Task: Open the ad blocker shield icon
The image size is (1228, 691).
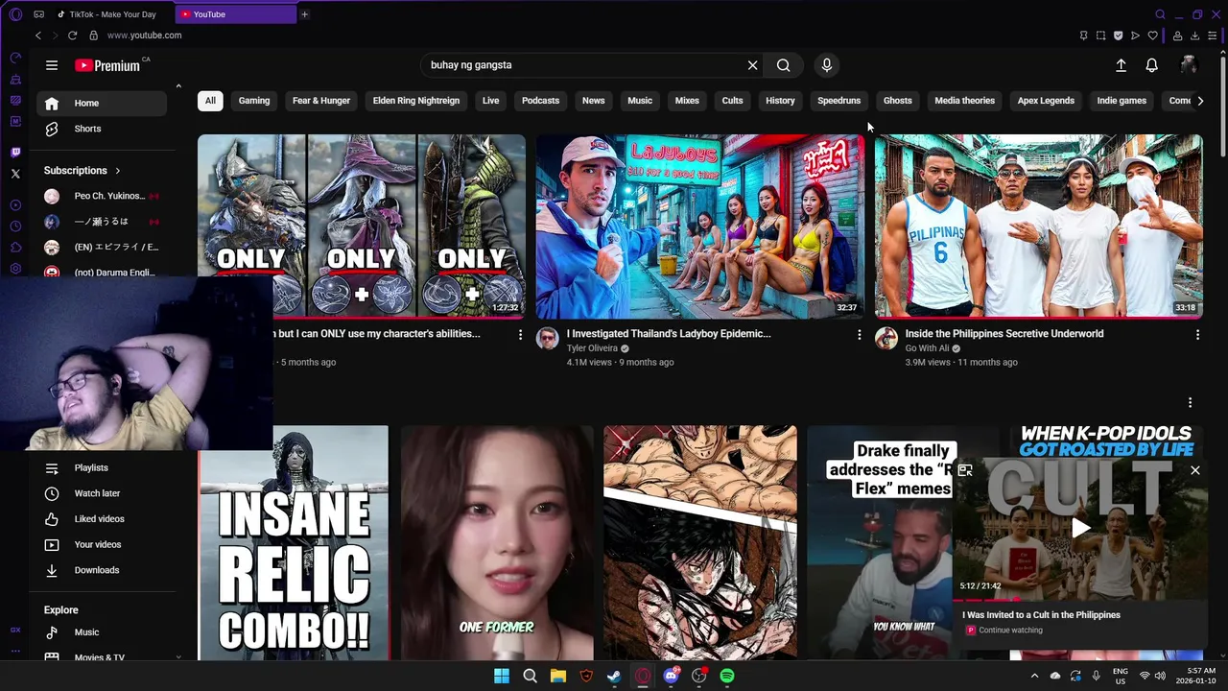Action: click(x=1118, y=36)
